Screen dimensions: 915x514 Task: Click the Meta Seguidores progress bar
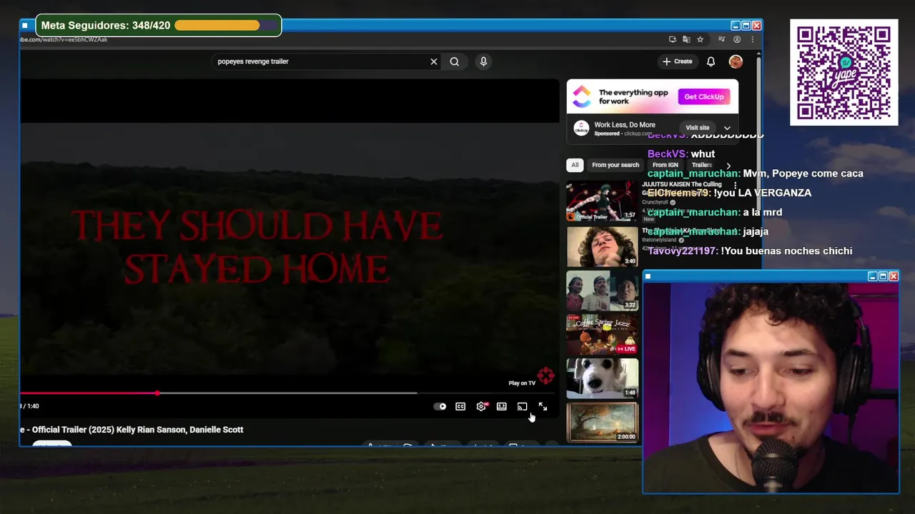pos(225,26)
